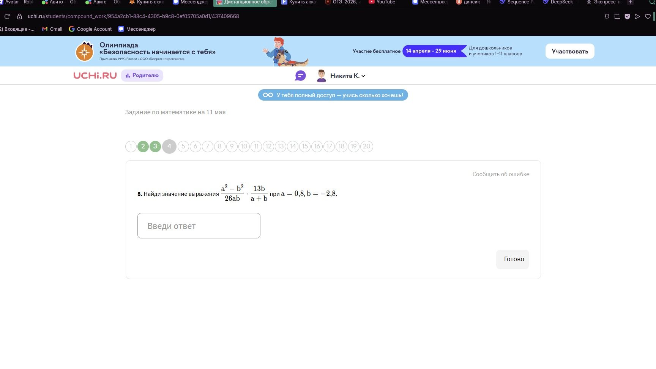The image size is (656, 369).
Task: Jump to task number 20
Action: pyautogui.click(x=366, y=146)
